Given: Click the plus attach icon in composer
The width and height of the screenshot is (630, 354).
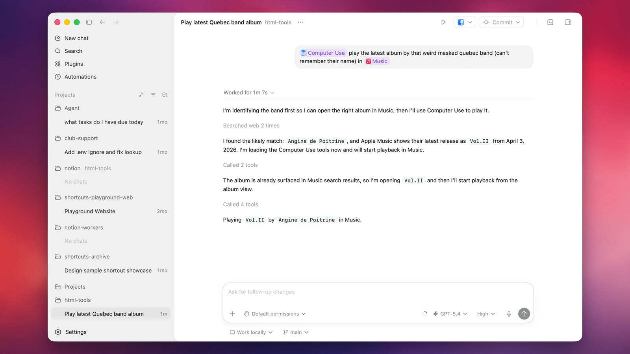Looking at the screenshot, I should [x=232, y=314].
